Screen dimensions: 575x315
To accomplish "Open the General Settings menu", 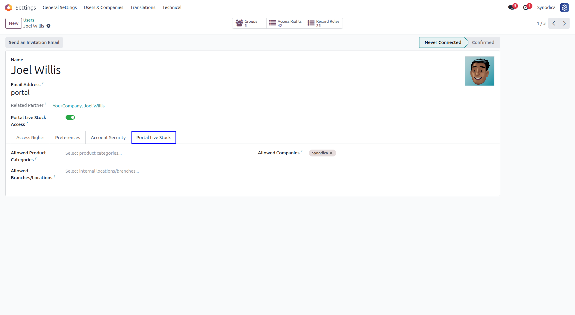I will tap(60, 7).
